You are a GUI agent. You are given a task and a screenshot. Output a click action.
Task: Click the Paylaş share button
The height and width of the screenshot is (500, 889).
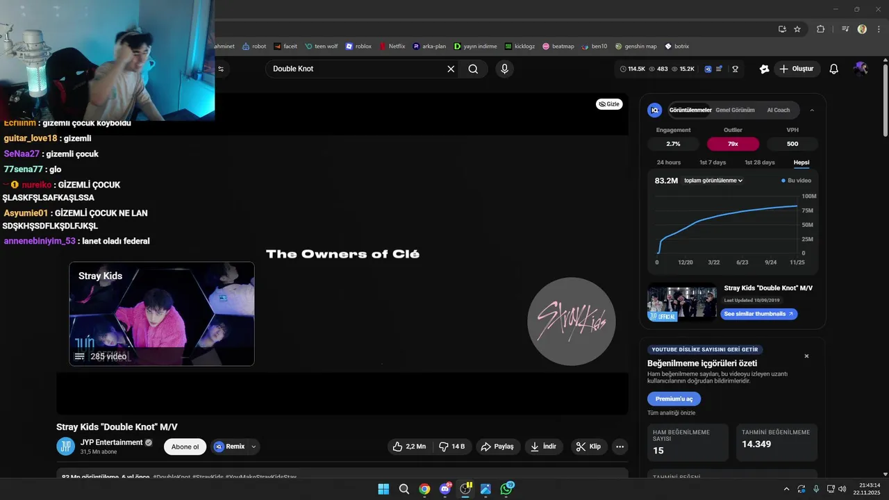pos(497,447)
